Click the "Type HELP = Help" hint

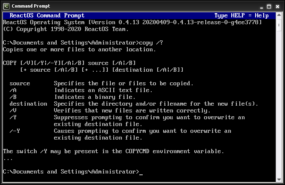tap(241, 16)
